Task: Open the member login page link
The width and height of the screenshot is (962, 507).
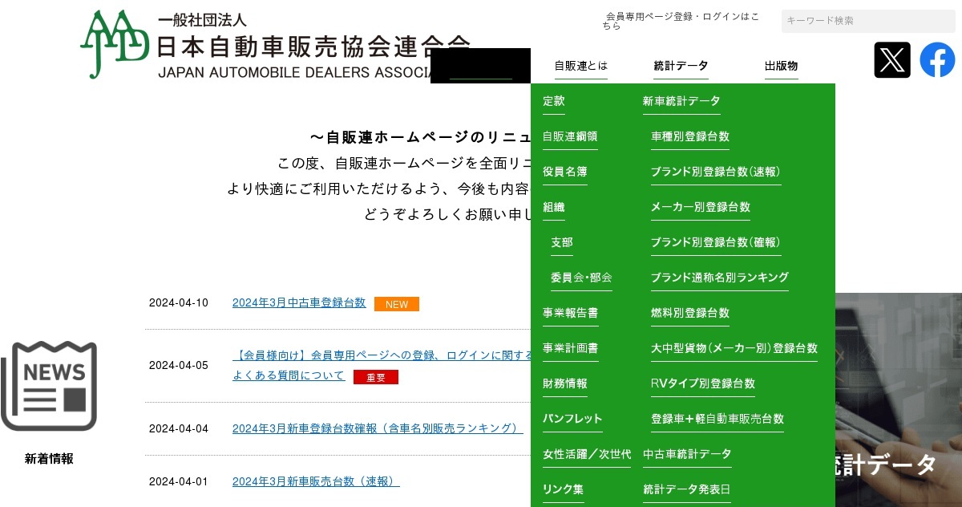Action: click(x=681, y=21)
